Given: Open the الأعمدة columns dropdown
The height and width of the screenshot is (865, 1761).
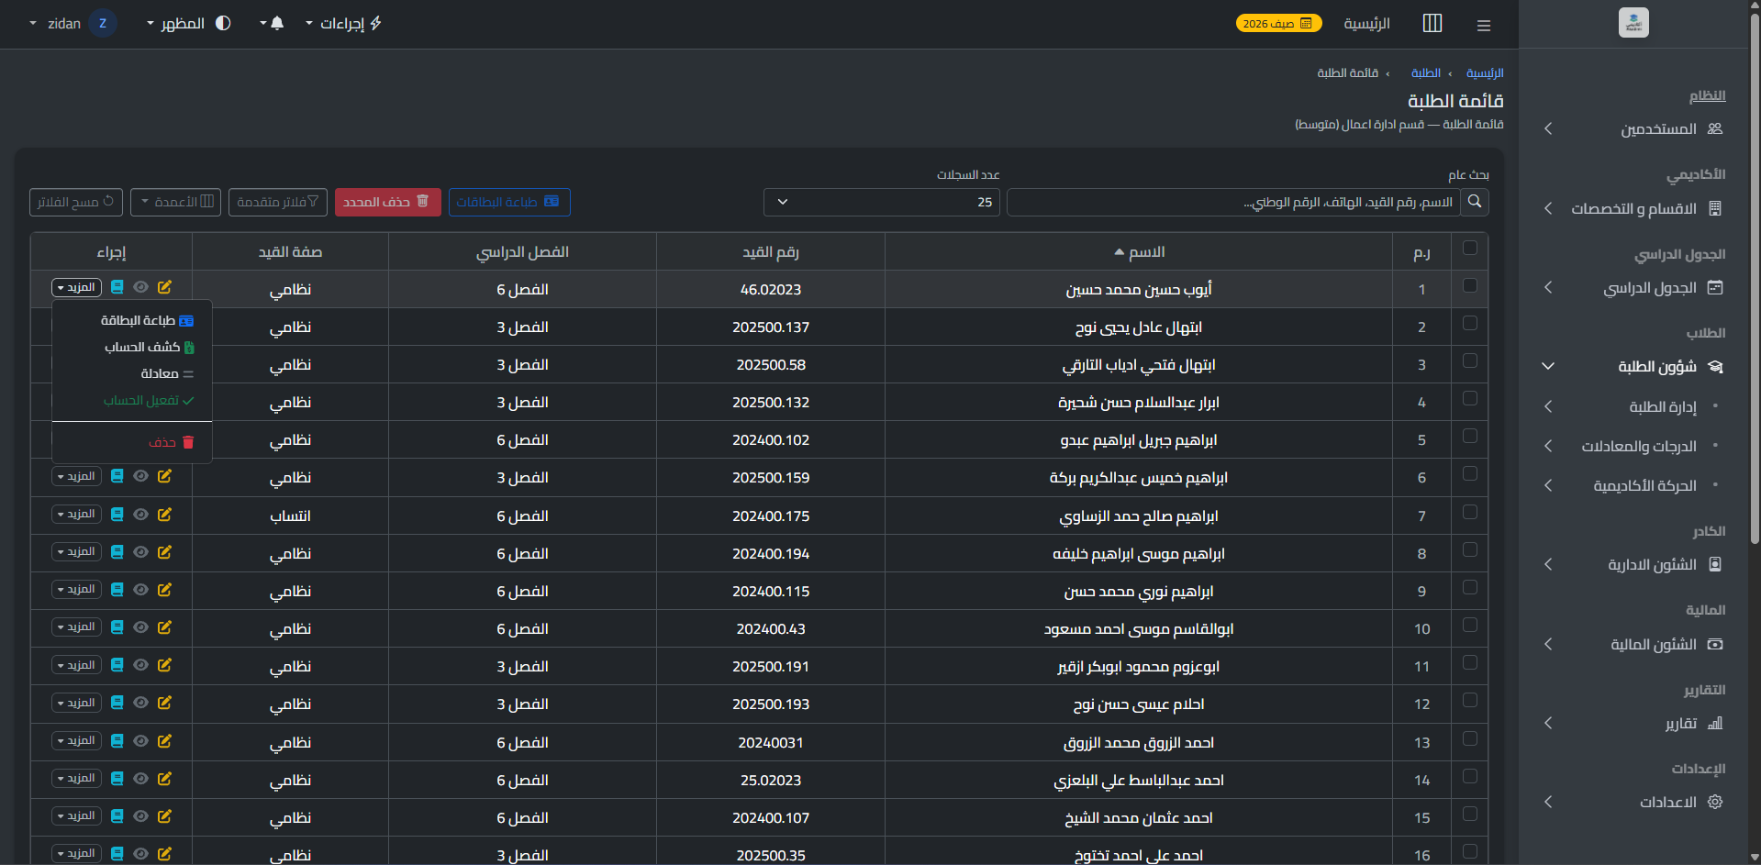Looking at the screenshot, I should click(x=175, y=202).
